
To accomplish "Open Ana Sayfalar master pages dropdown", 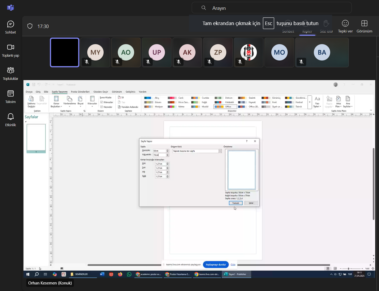I will tap(348, 102).
